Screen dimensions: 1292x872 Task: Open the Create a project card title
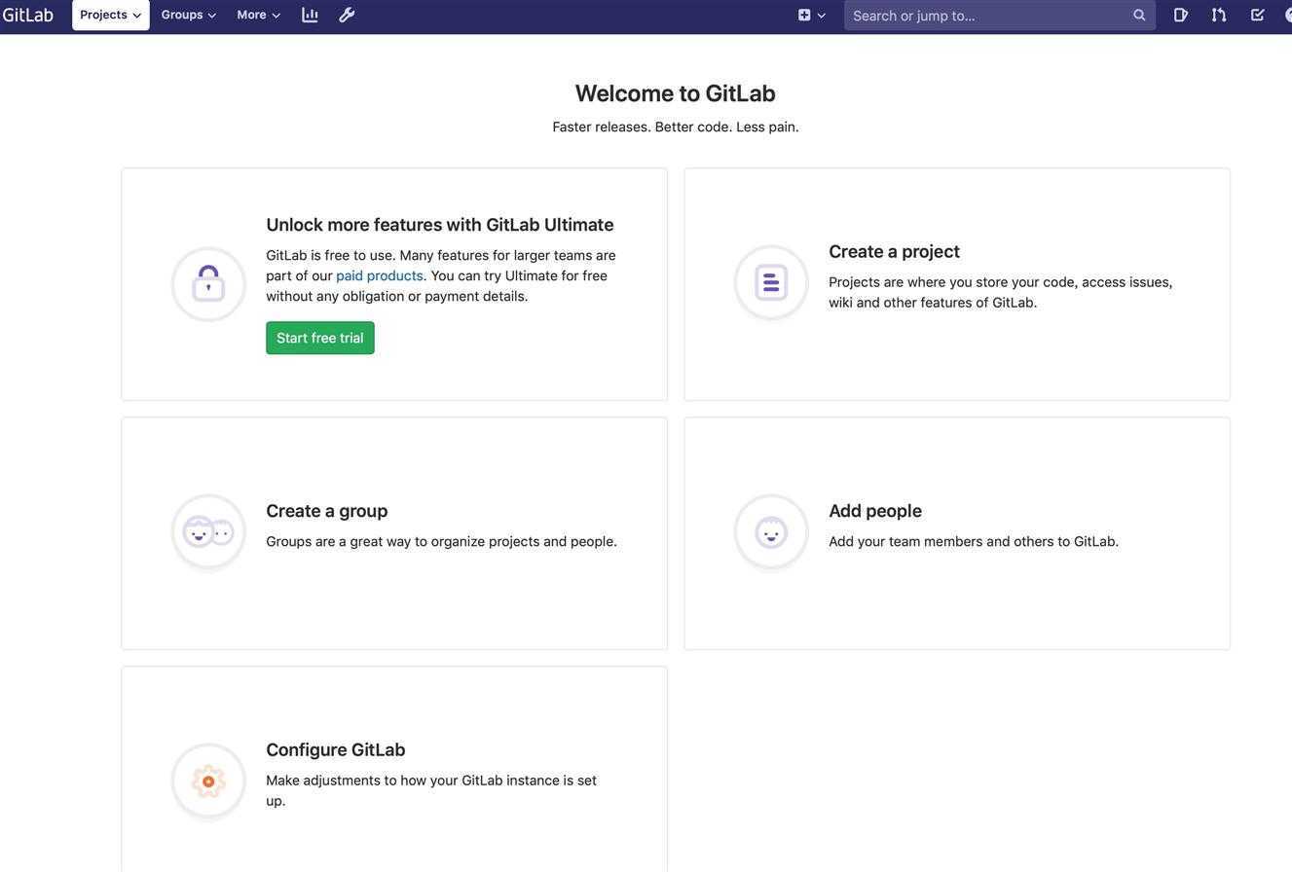[894, 251]
